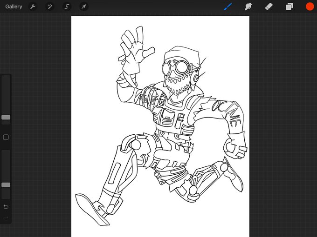Click the brush opacity slider handle
Screen dimensions: 317x237
pos(6,185)
